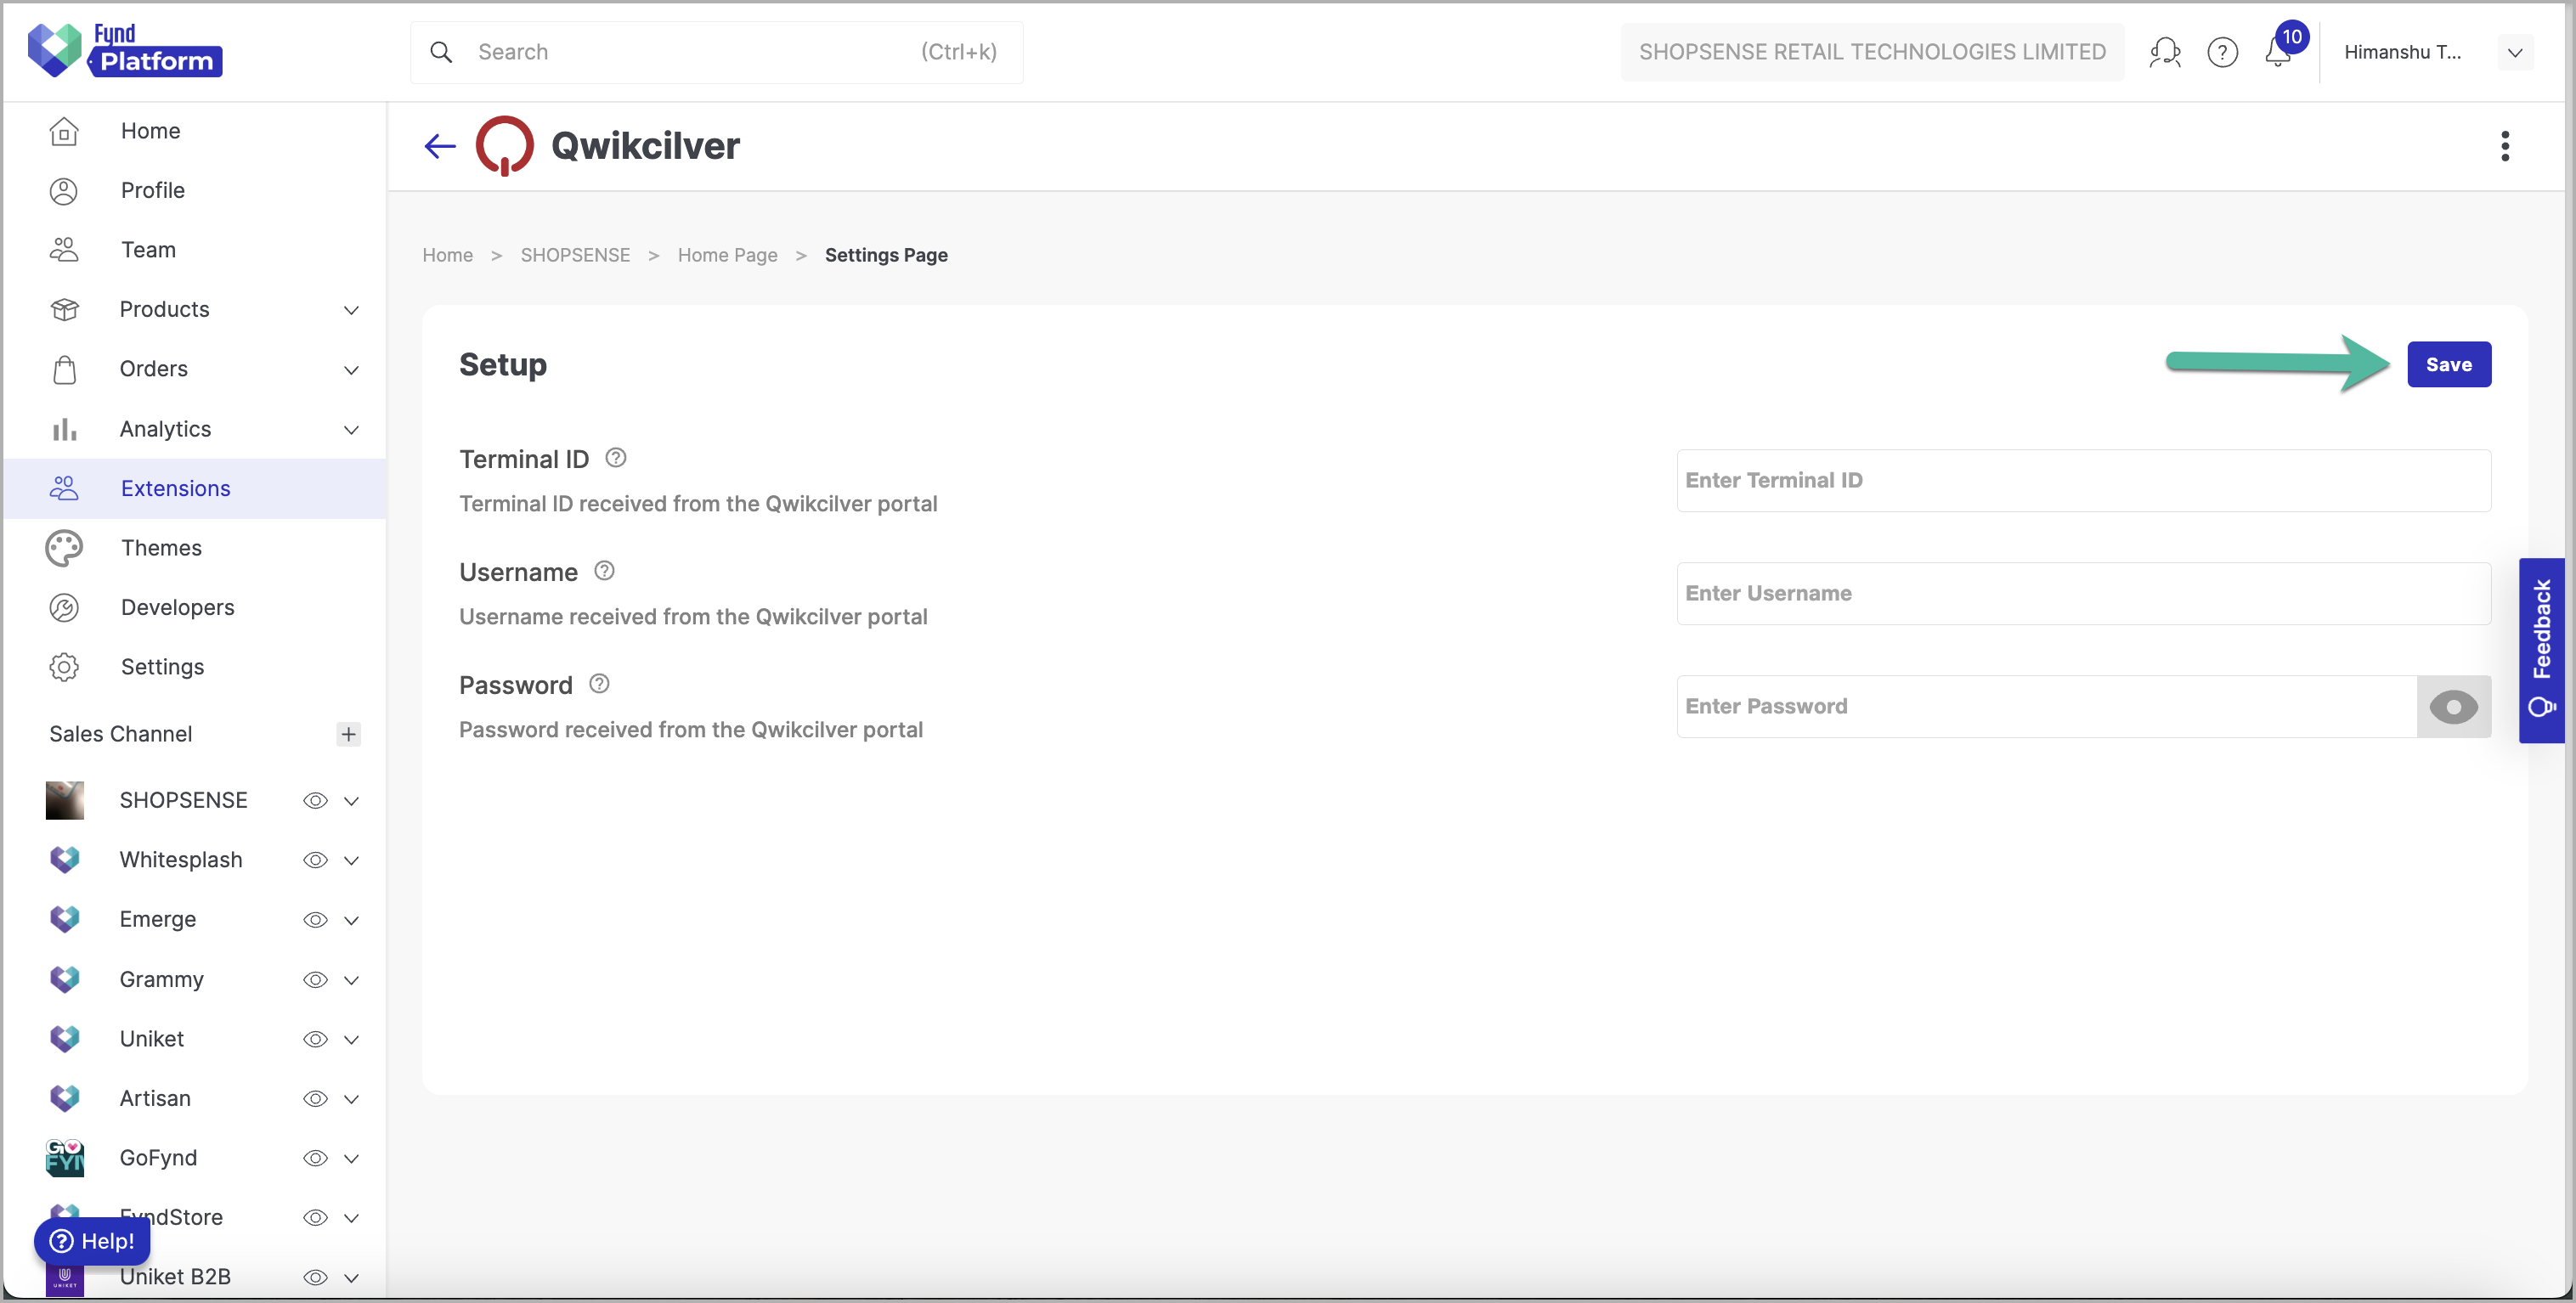Open the support headset icon
The width and height of the screenshot is (2576, 1303).
2165,52
